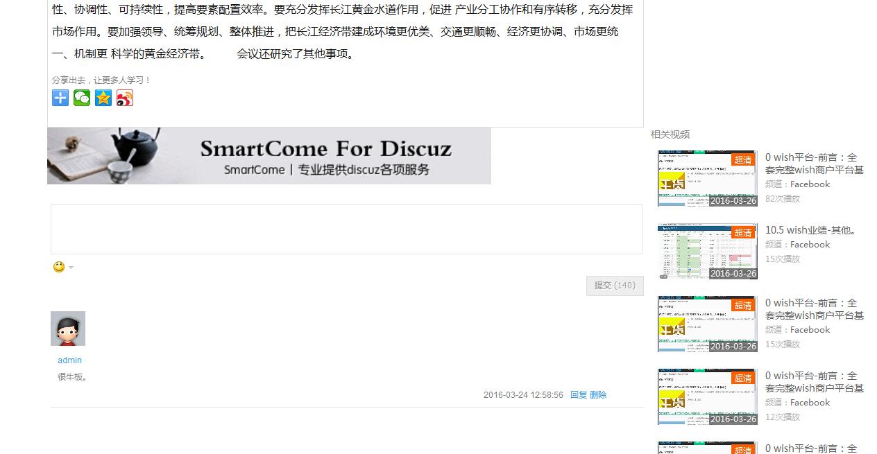Share to Sina Weibo icon

[125, 98]
